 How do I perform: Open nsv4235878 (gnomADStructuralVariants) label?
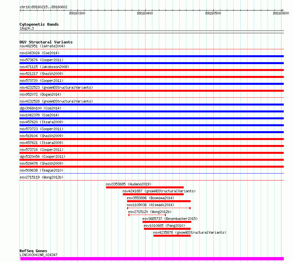point(190,232)
